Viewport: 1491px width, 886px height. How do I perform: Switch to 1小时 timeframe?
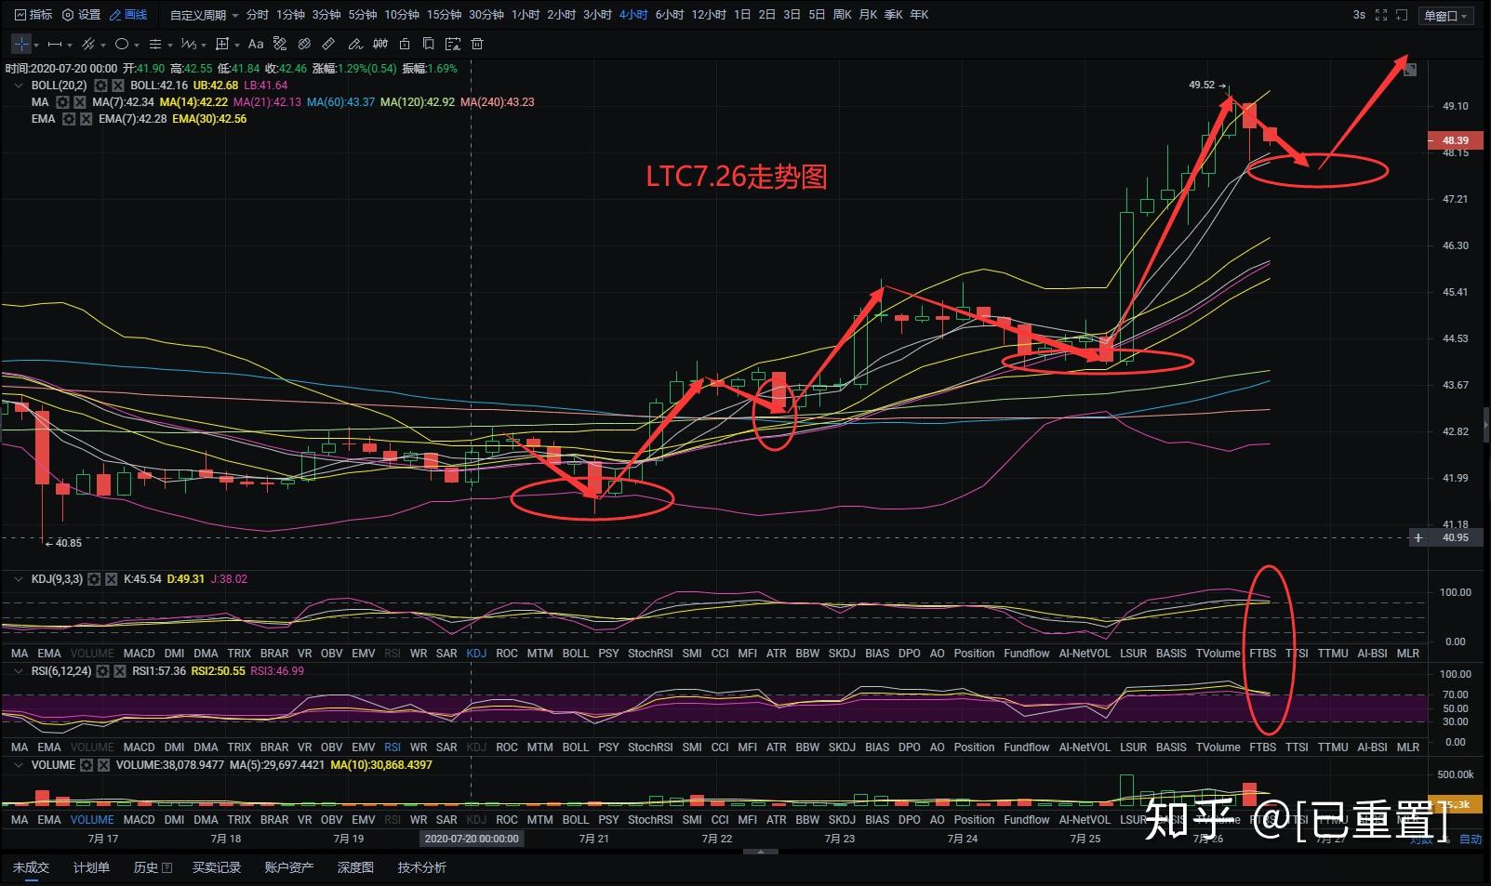pyautogui.click(x=526, y=15)
